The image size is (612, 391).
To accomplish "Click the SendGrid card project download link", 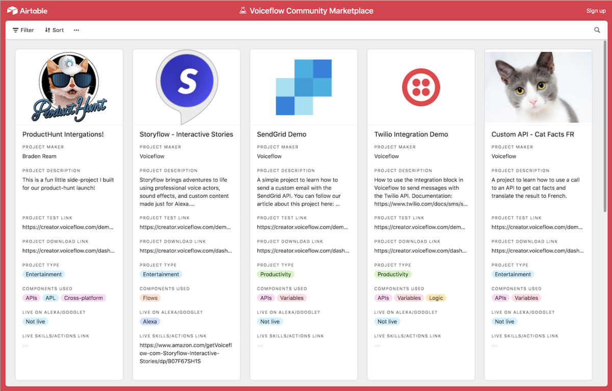I will coord(303,251).
